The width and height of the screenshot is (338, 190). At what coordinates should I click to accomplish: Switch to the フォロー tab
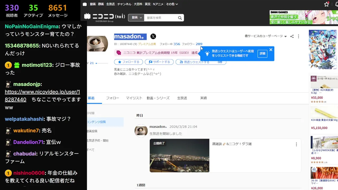[112, 98]
